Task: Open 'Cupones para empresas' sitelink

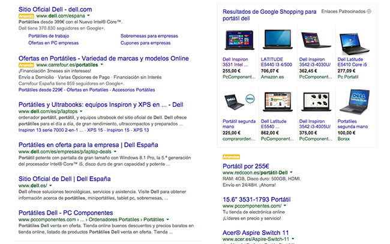Action: [x=146, y=43]
